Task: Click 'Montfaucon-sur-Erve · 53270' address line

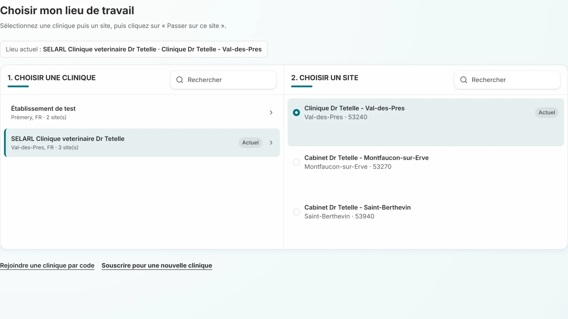Action: (348, 167)
